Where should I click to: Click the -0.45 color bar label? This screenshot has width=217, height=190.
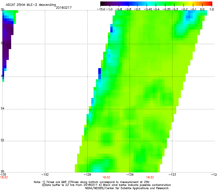(x=148, y=9)
